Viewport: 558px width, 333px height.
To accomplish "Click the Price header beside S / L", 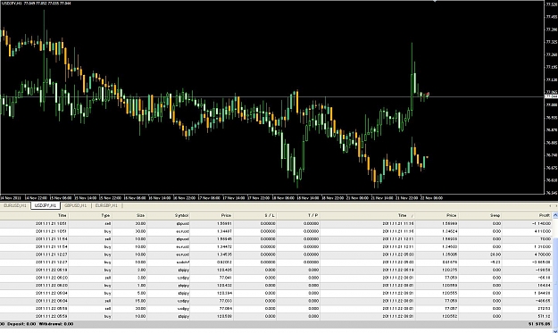I will 226,215.
